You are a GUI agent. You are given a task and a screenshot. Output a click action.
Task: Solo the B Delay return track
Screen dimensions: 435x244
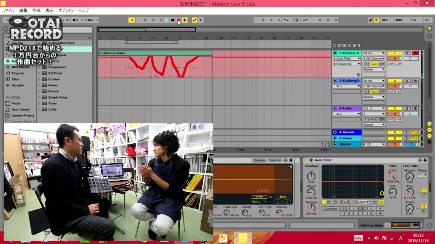coord(407,138)
